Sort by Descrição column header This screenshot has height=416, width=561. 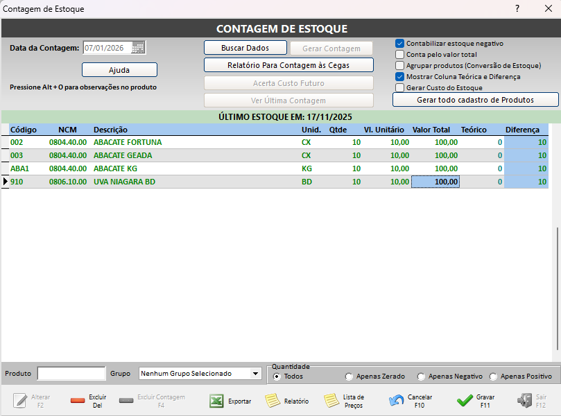(x=111, y=130)
